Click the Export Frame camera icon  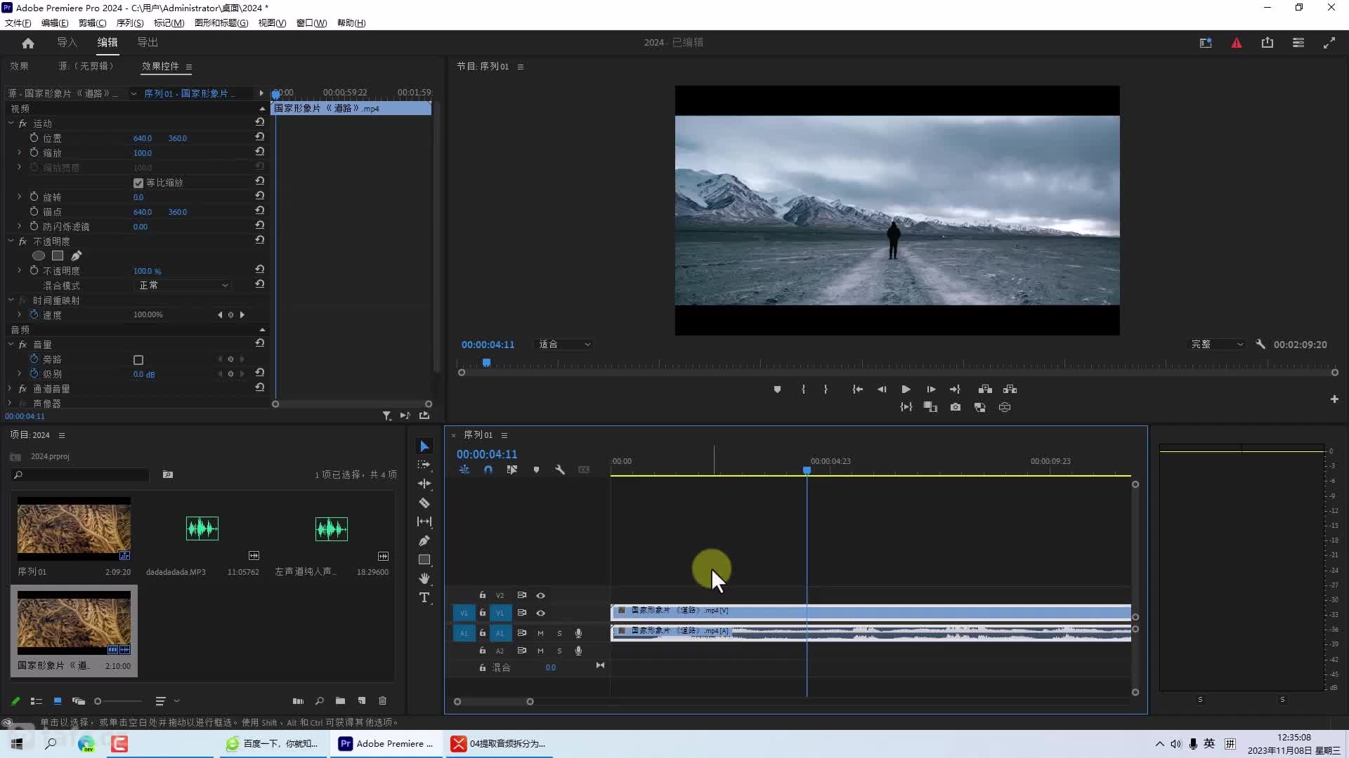(956, 407)
